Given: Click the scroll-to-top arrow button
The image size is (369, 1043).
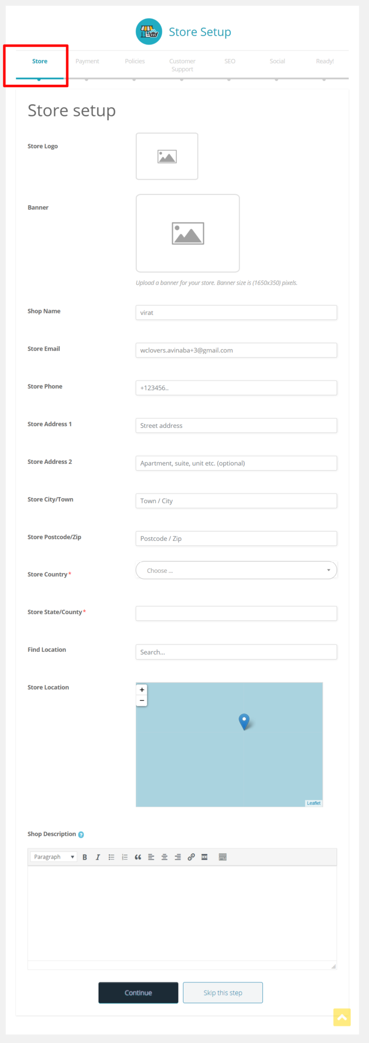Looking at the screenshot, I should tap(342, 1018).
